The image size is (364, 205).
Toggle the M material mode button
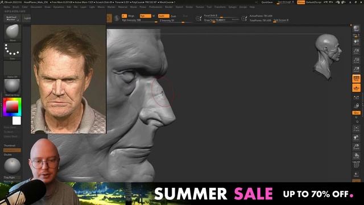pos(154,16)
